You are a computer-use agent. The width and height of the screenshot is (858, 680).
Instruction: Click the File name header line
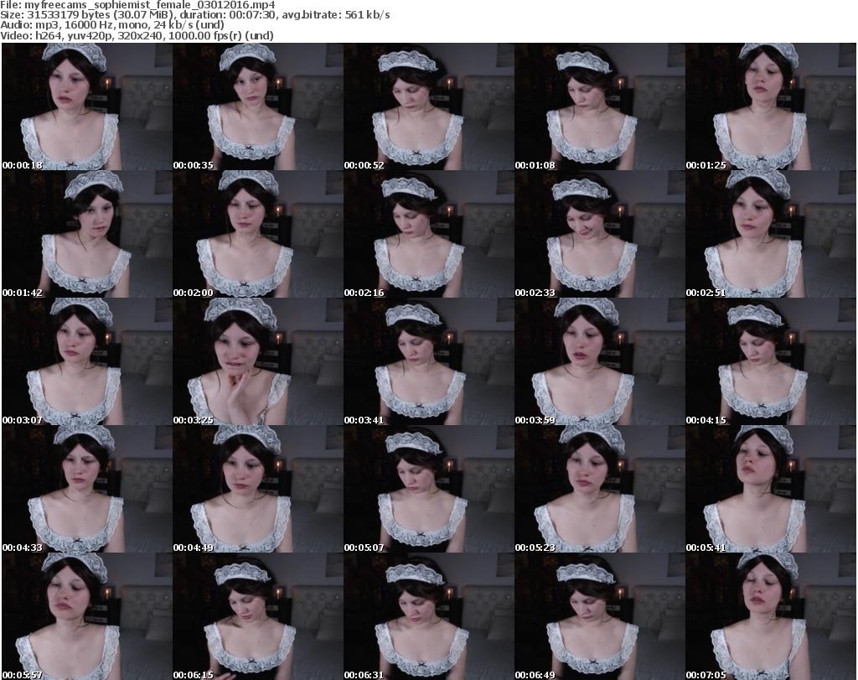[x=138, y=5]
